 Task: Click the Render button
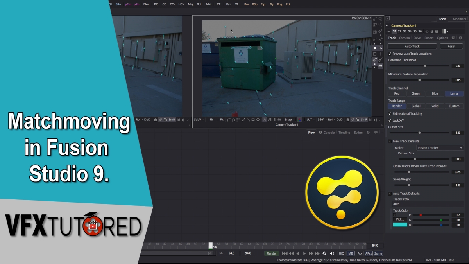click(272, 253)
